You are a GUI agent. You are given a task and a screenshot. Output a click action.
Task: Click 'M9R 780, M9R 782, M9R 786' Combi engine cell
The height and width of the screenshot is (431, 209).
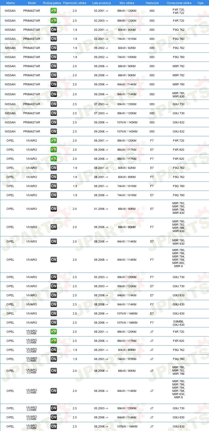pyautogui.click(x=179, y=370)
